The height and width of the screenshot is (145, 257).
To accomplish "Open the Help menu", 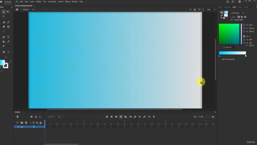I will [81, 2].
